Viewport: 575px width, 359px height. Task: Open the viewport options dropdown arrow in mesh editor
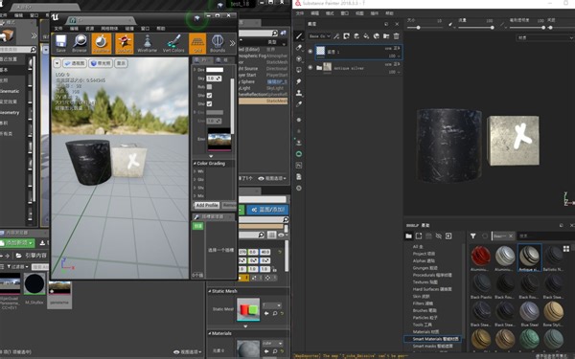(x=57, y=63)
